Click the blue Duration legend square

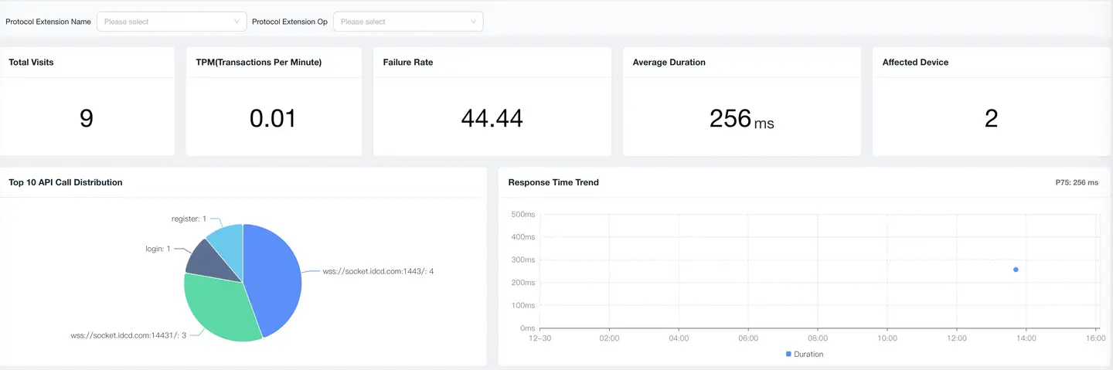click(788, 354)
